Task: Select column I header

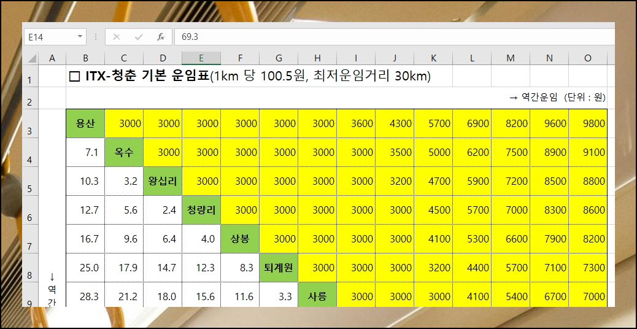Action: (x=356, y=58)
